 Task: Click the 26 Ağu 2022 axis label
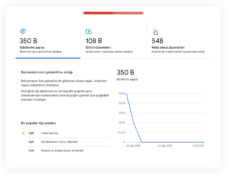pos(133,146)
